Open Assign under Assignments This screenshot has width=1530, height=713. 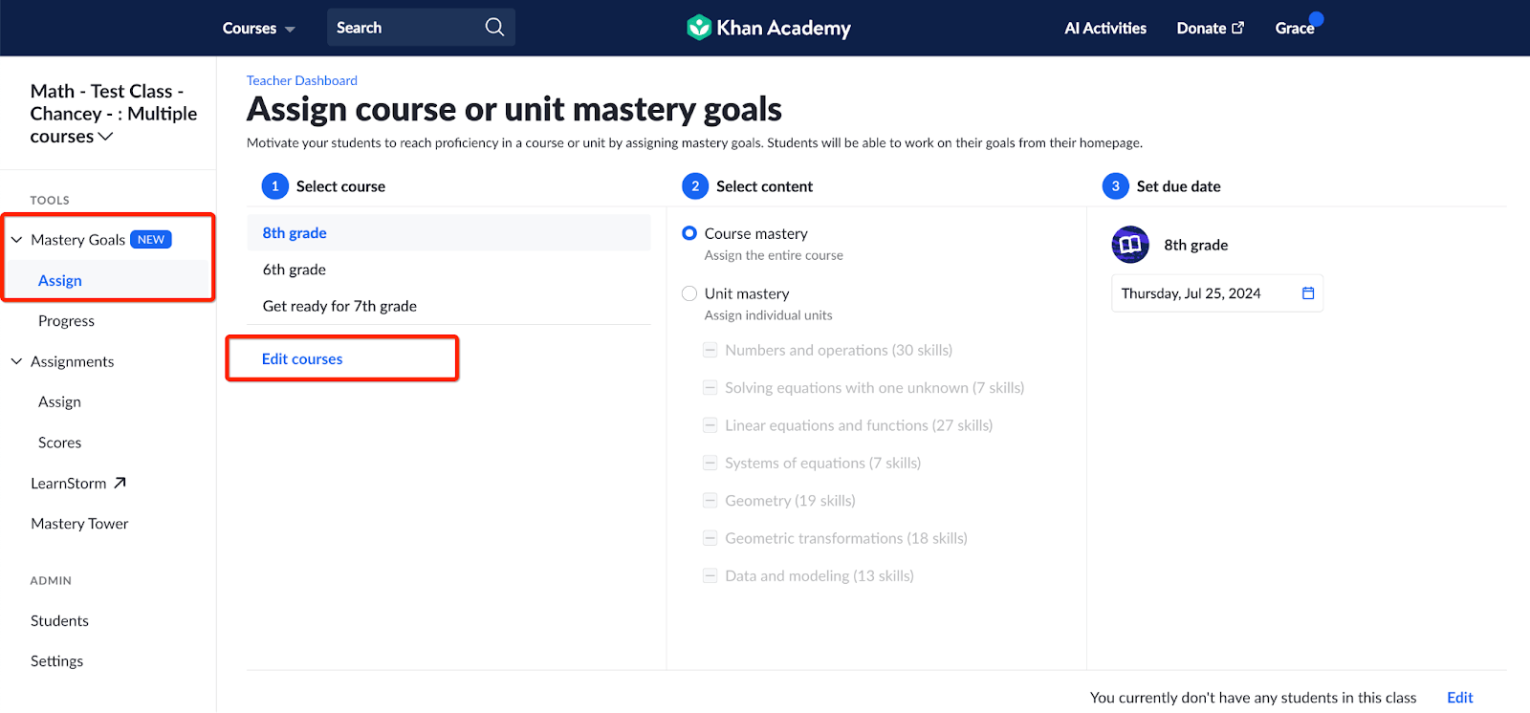[x=59, y=402]
